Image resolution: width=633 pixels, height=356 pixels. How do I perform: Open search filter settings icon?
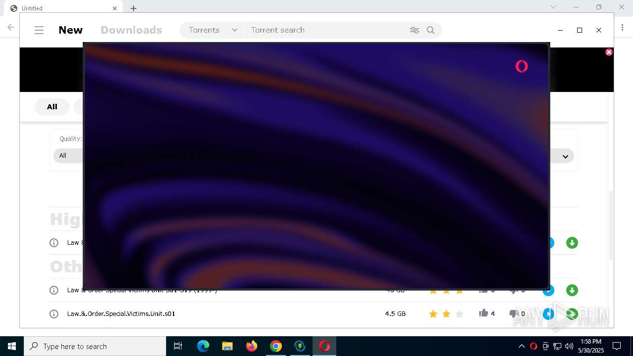(x=414, y=30)
